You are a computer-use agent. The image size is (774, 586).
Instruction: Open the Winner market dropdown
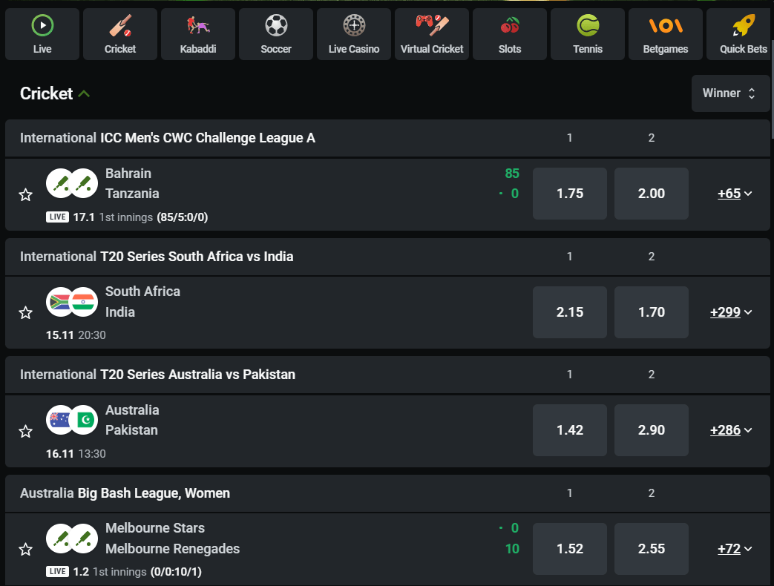729,93
